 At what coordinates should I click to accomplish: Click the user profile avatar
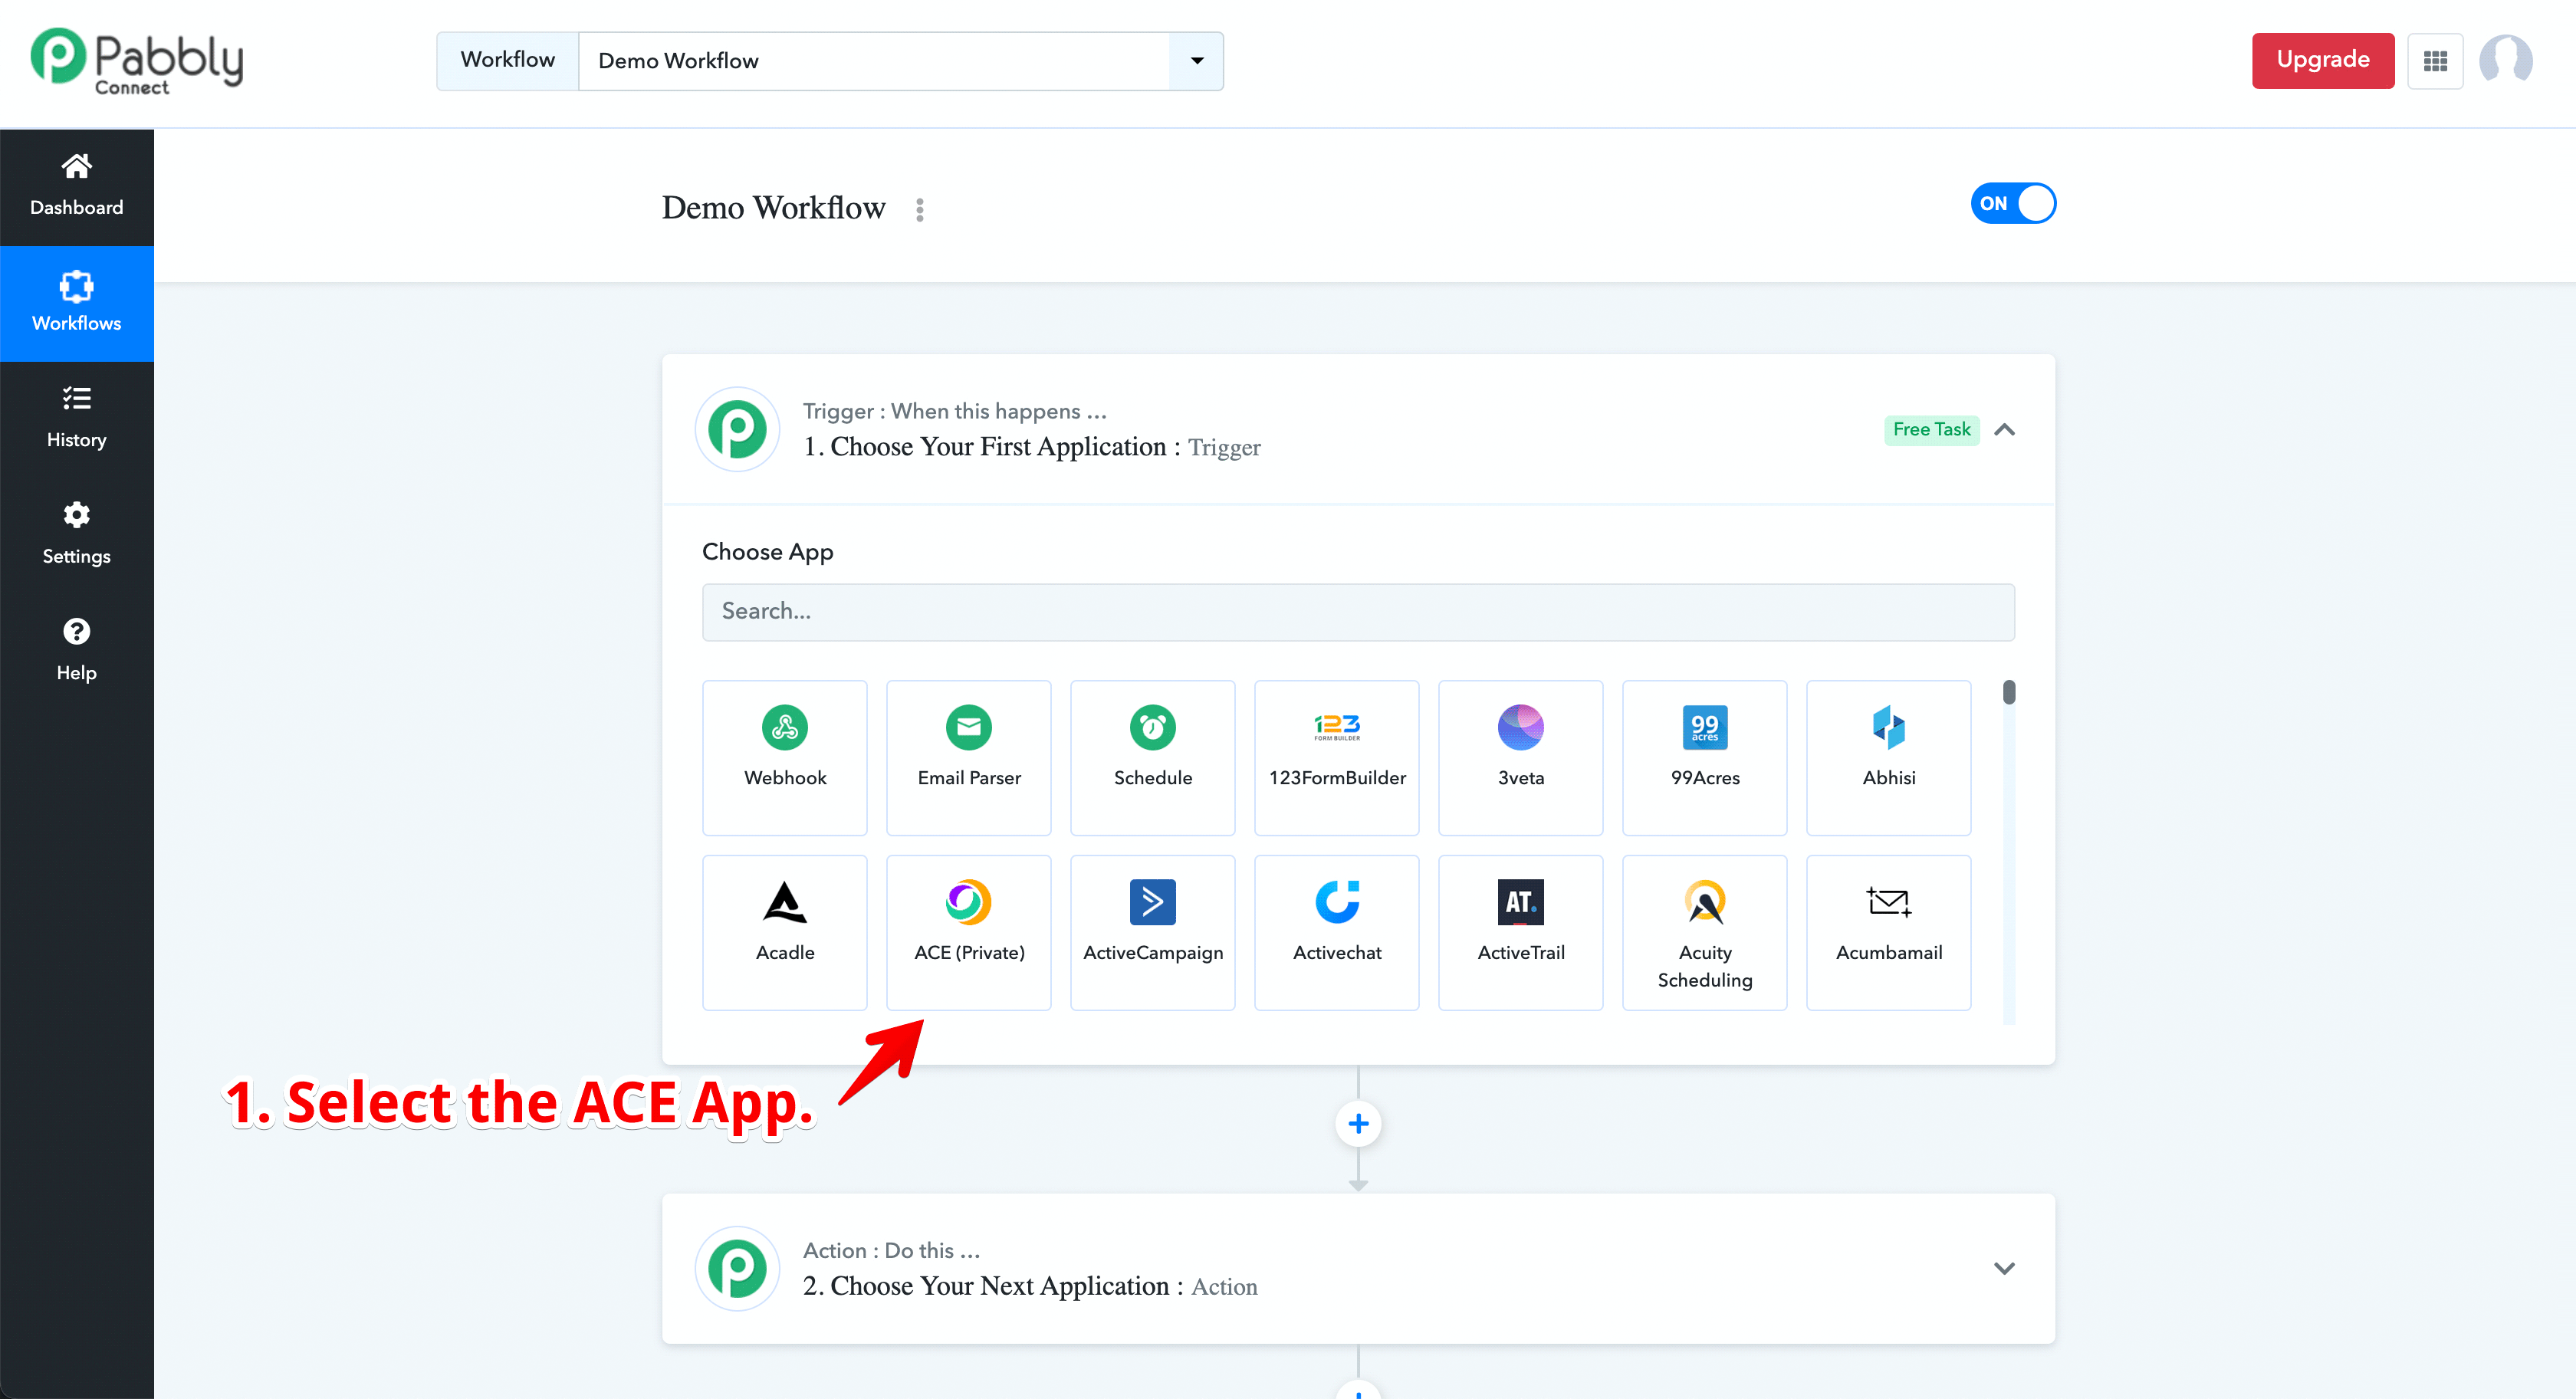pyautogui.click(x=2505, y=61)
